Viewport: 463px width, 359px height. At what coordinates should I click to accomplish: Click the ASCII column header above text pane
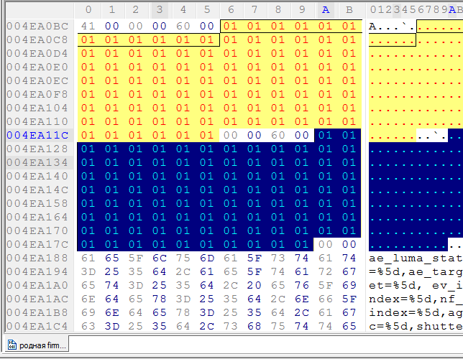[x=416, y=9]
